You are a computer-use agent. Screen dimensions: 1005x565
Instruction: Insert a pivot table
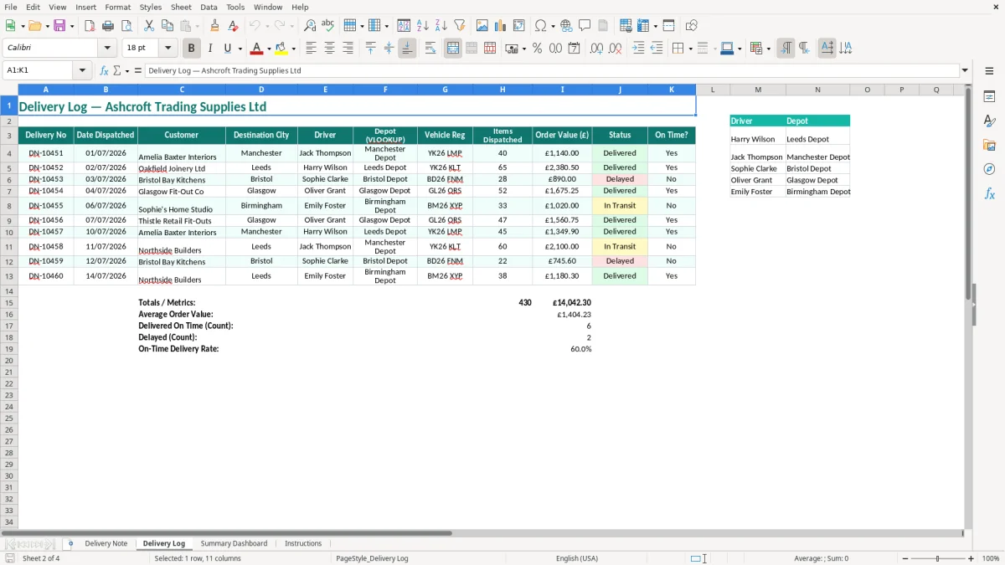pos(519,26)
